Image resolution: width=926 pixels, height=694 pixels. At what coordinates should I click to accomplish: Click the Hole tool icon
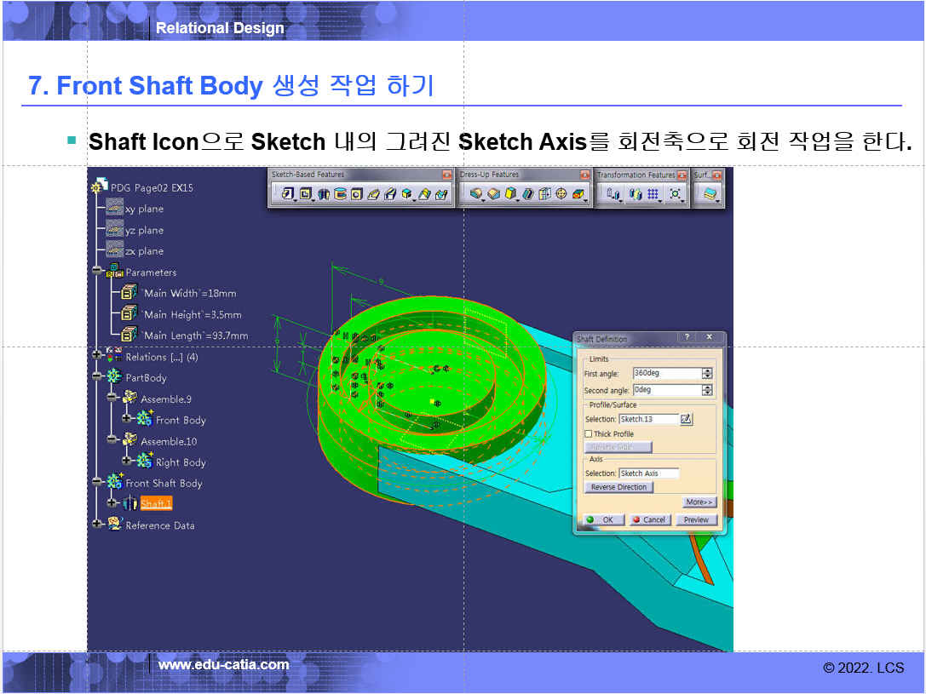(356, 194)
